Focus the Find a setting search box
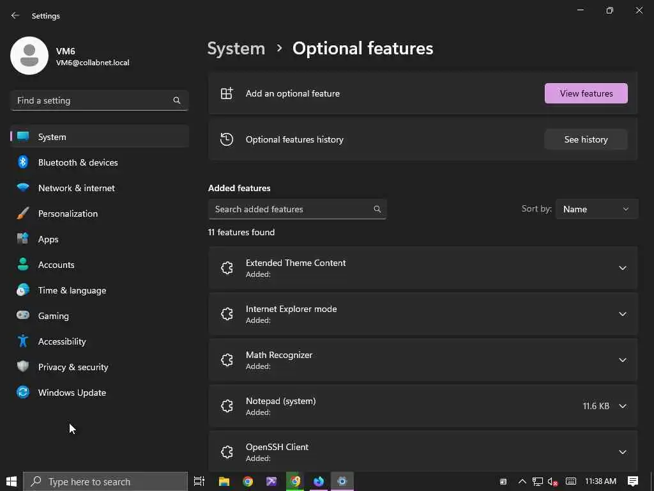The height and width of the screenshot is (491, 654). click(x=100, y=100)
